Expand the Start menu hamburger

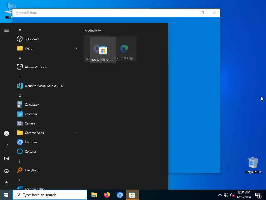[x=6, y=30]
